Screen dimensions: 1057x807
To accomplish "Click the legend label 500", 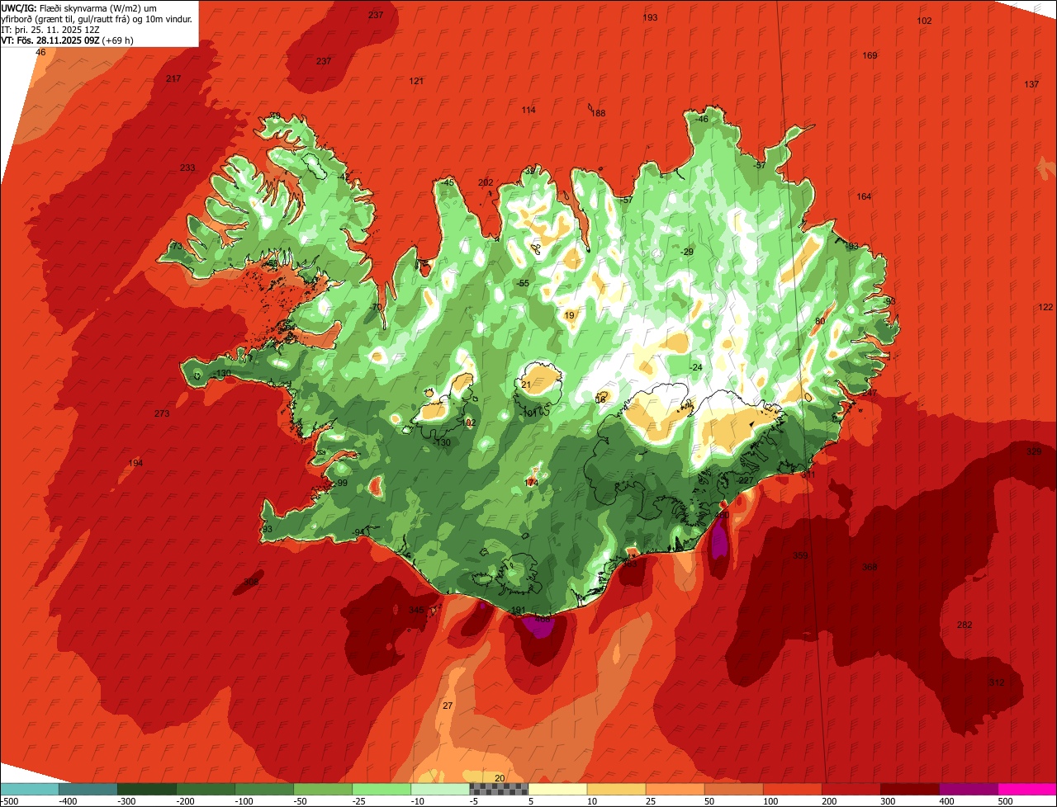I will click(1005, 801).
